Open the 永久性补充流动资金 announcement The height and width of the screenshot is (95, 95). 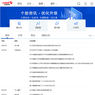61,63
